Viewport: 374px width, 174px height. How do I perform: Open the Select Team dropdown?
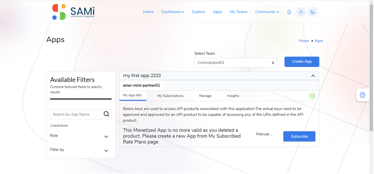point(236,62)
